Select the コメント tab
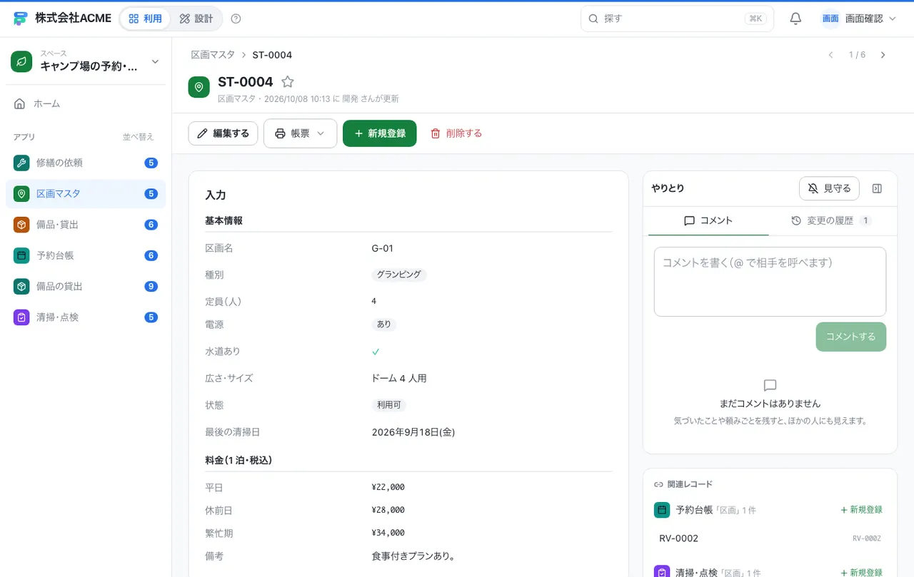 (x=708, y=221)
